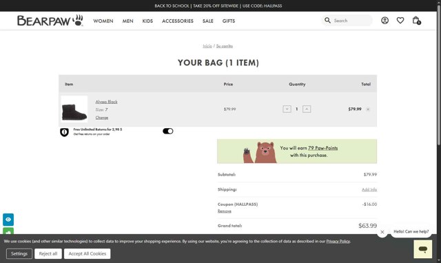Image resolution: width=441 pixels, height=263 pixels.
Task: Open the Gifts menu
Action: 229,21
